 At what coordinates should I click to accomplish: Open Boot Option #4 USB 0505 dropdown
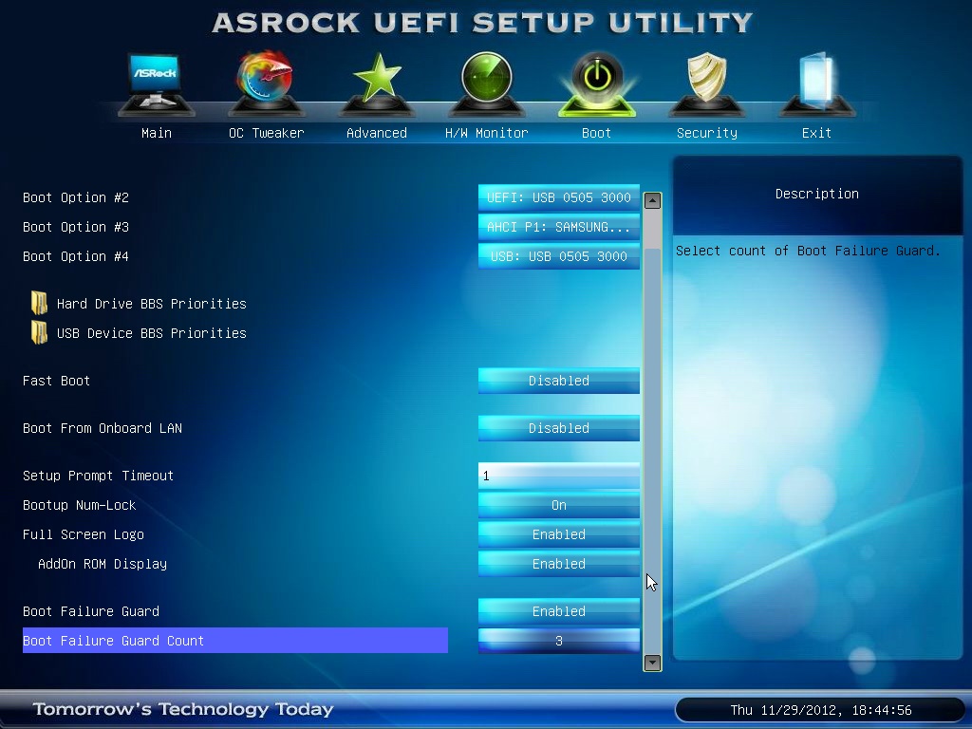point(559,256)
